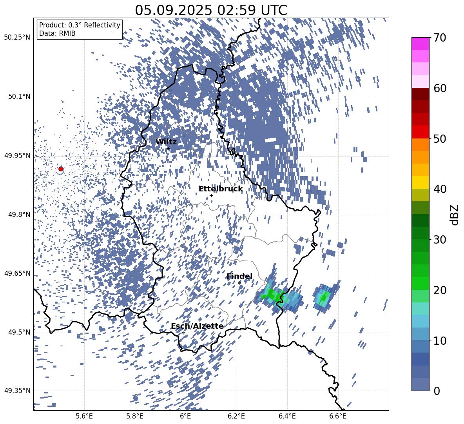Click the 50.25°N latitude label
The image size is (464, 424).
click(17, 38)
